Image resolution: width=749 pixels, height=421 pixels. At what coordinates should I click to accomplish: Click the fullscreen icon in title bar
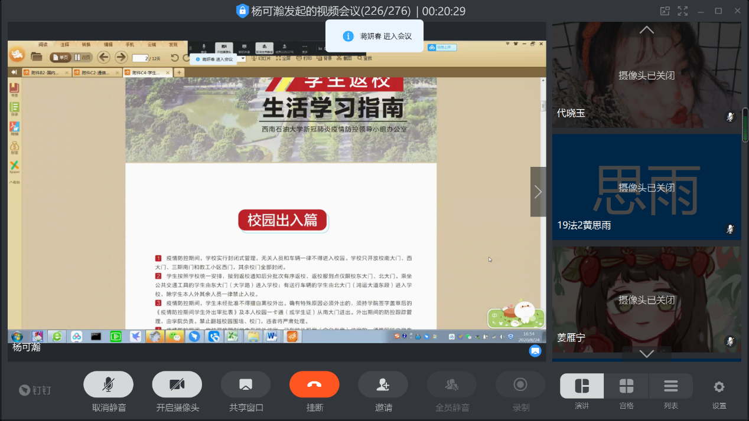coord(682,11)
